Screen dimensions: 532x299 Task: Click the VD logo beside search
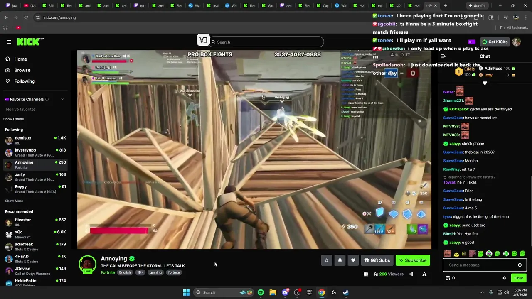[203, 40]
